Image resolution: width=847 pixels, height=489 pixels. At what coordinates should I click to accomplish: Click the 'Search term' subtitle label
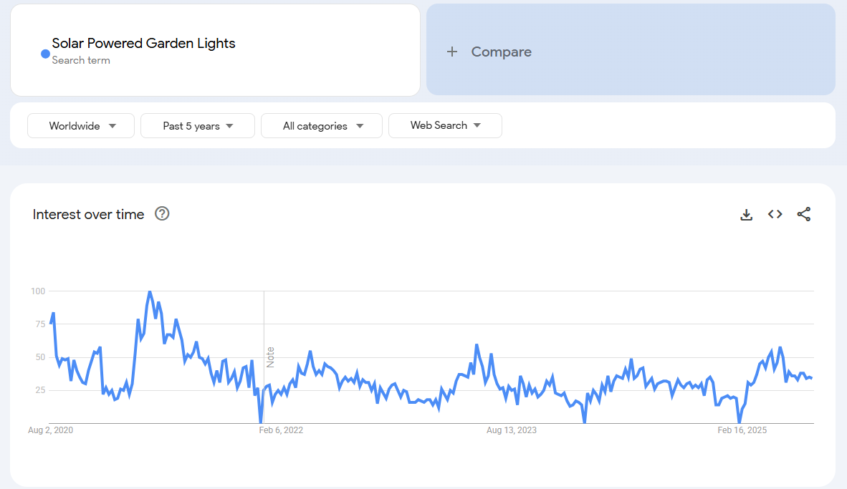(x=81, y=61)
